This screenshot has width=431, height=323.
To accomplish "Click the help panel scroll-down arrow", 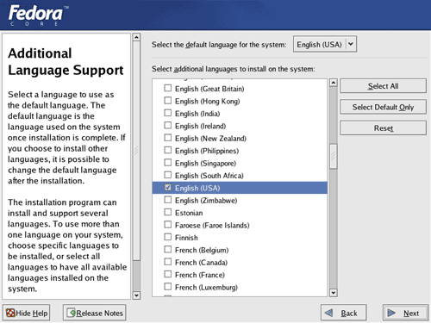I will click(x=136, y=295).
